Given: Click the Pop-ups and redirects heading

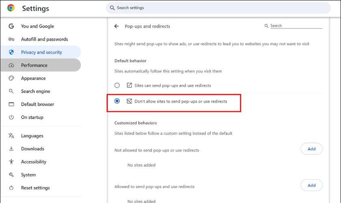Looking at the screenshot, I should click(x=147, y=26).
